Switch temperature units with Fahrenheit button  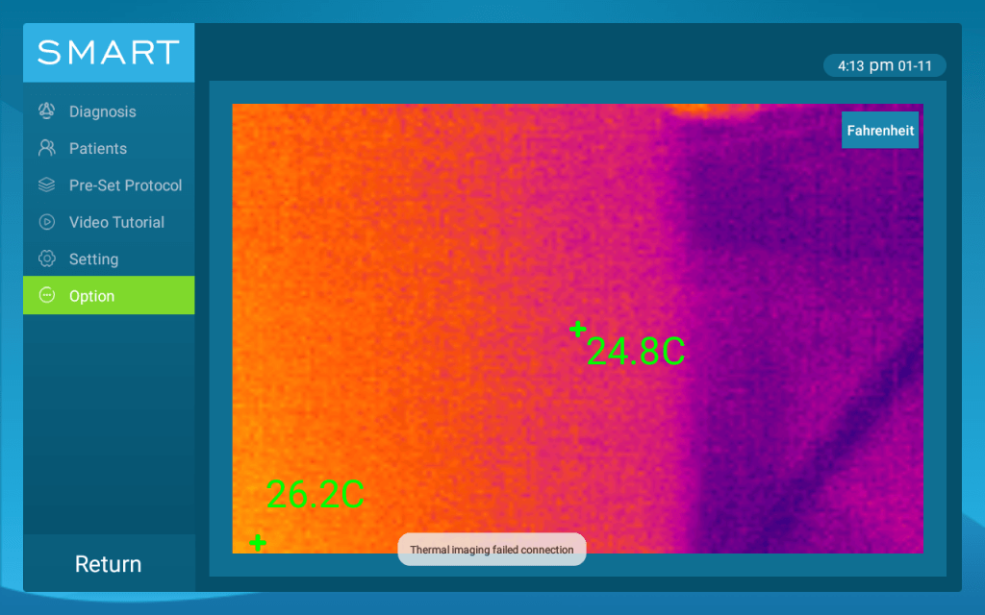[879, 131]
